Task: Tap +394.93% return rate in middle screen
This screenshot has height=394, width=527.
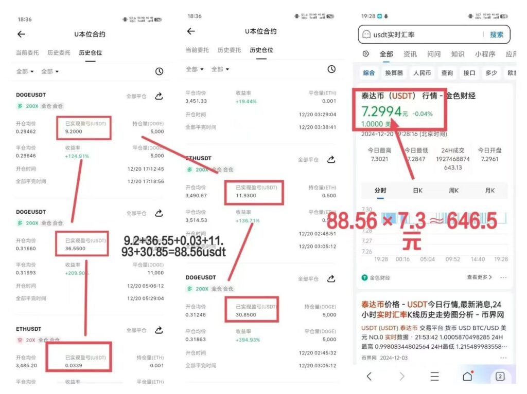Action: click(248, 340)
